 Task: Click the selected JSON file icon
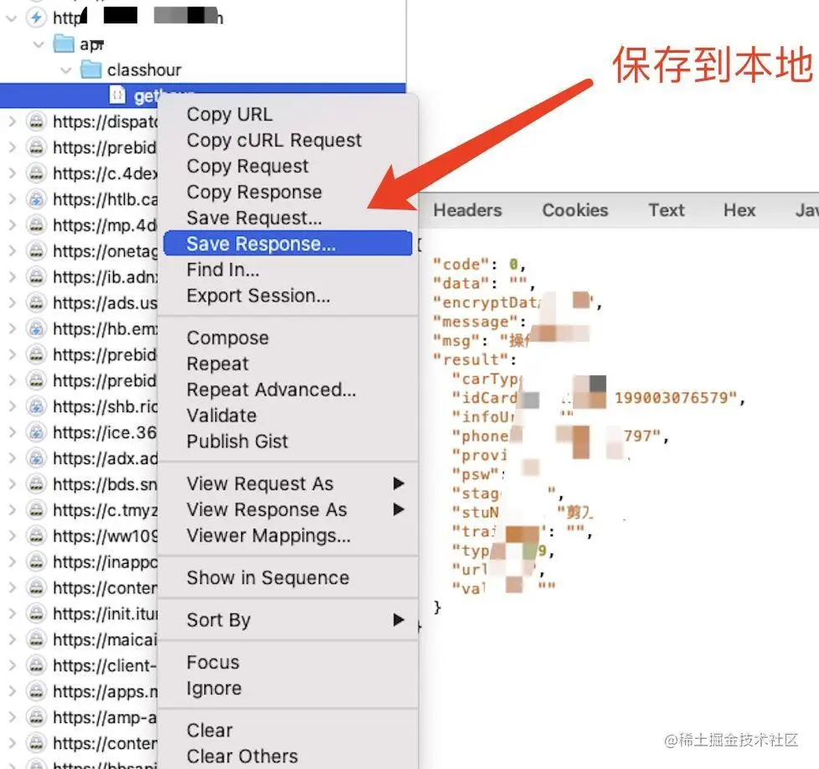coord(117,95)
